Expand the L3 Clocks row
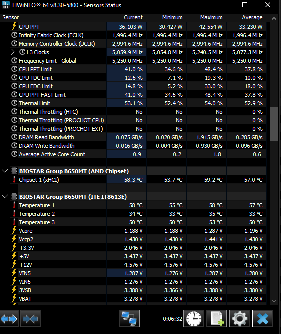The height and width of the screenshot is (334, 281). tap(13, 52)
